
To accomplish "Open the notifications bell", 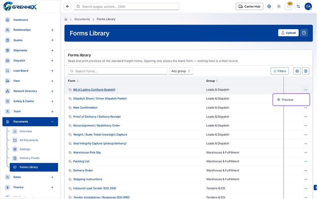I will coord(288,7).
